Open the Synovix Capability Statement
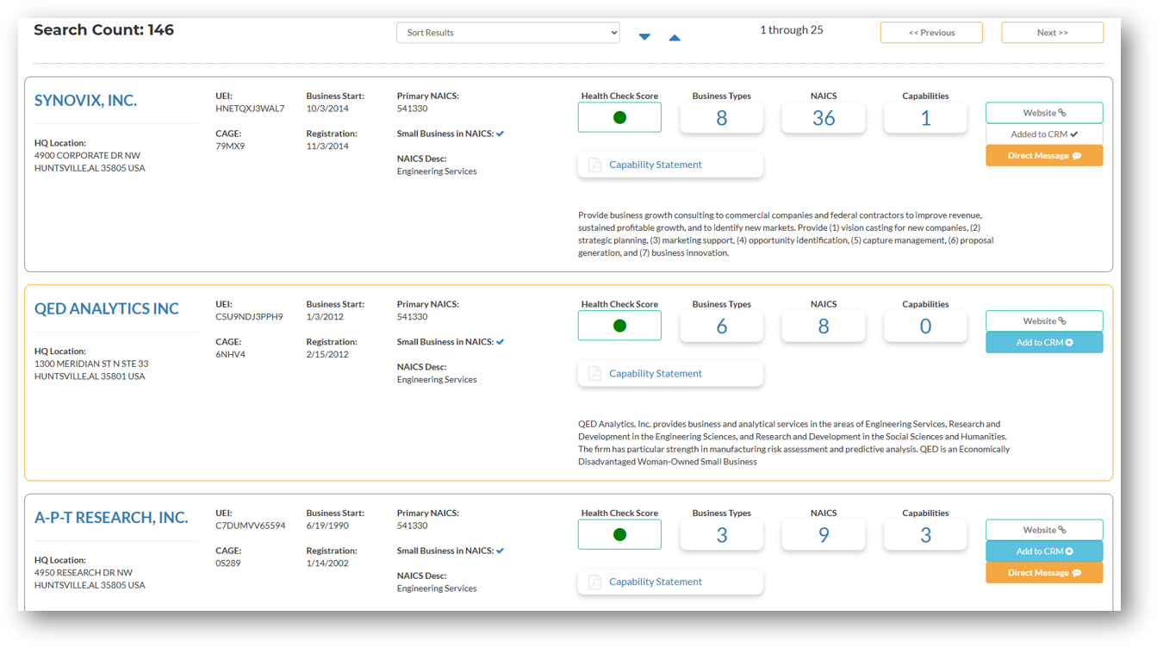This screenshot has width=1157, height=647. [670, 165]
